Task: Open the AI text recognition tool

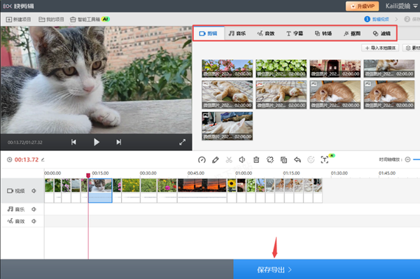Action: click(325, 159)
